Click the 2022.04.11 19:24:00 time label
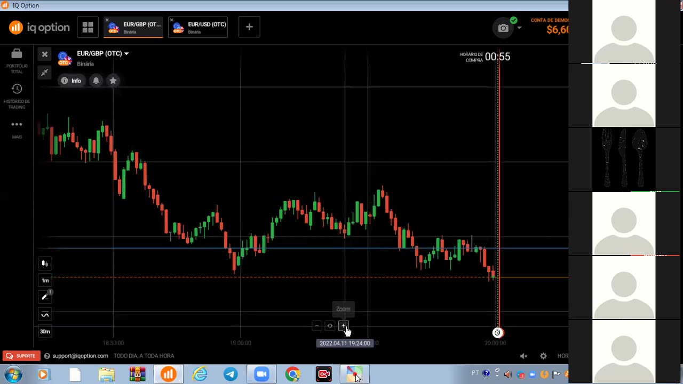The width and height of the screenshot is (683, 384). [345, 343]
